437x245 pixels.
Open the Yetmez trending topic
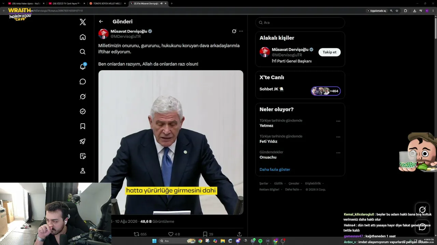(x=266, y=126)
